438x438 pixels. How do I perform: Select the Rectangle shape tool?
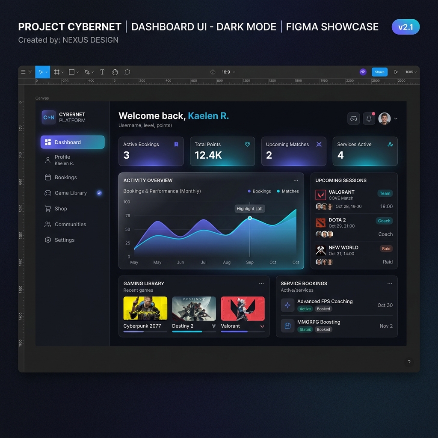tap(72, 72)
